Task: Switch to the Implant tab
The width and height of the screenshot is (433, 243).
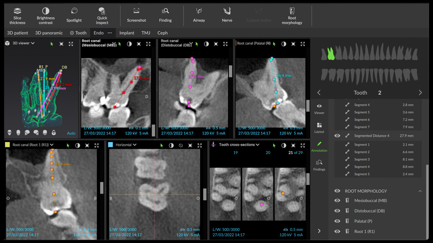Action: (x=127, y=33)
